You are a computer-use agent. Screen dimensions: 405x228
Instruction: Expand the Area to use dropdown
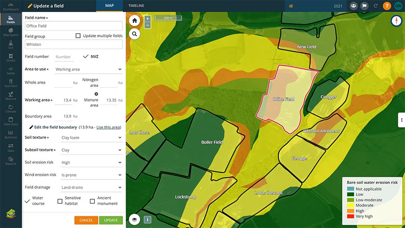click(88, 69)
